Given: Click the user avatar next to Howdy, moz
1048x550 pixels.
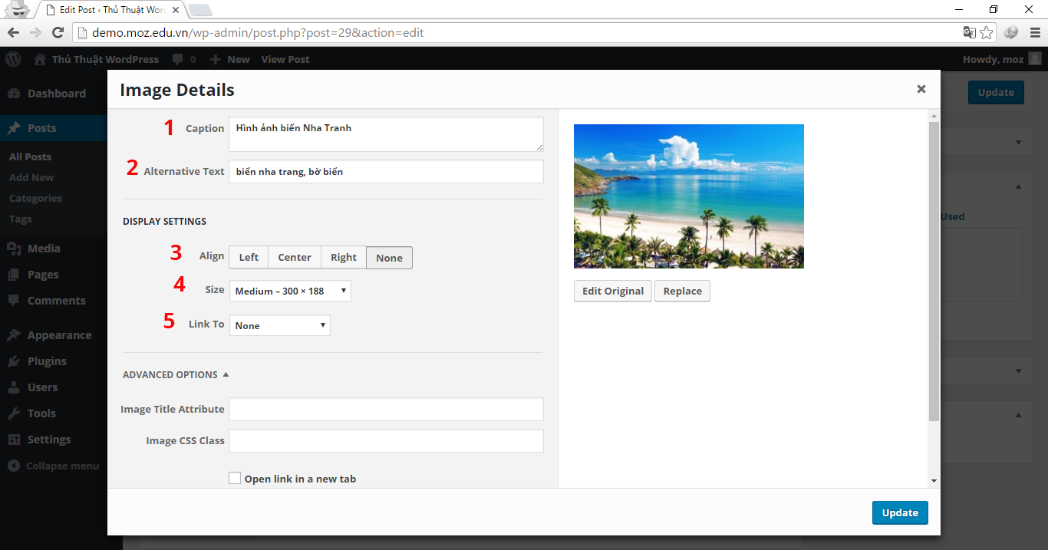Looking at the screenshot, I should [1035, 59].
